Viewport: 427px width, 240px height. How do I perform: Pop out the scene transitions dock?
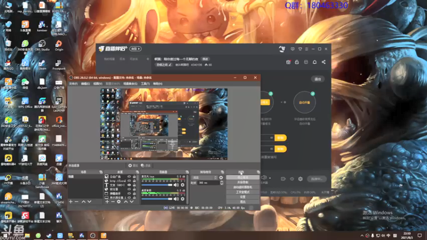coord(223,172)
